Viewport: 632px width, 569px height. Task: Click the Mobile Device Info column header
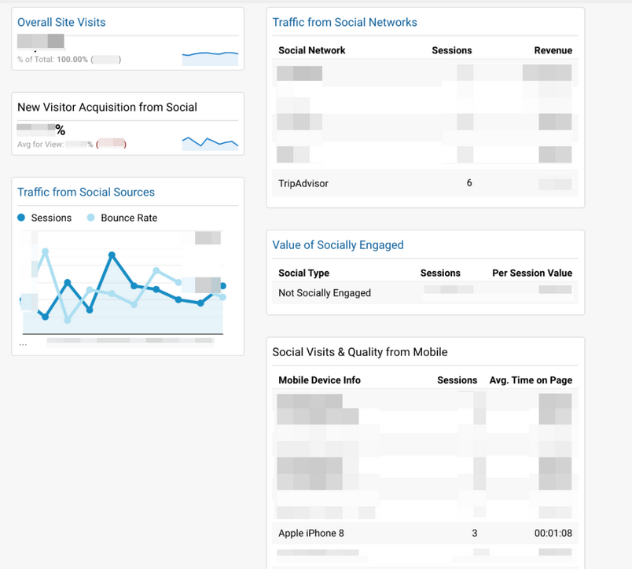coord(319,380)
